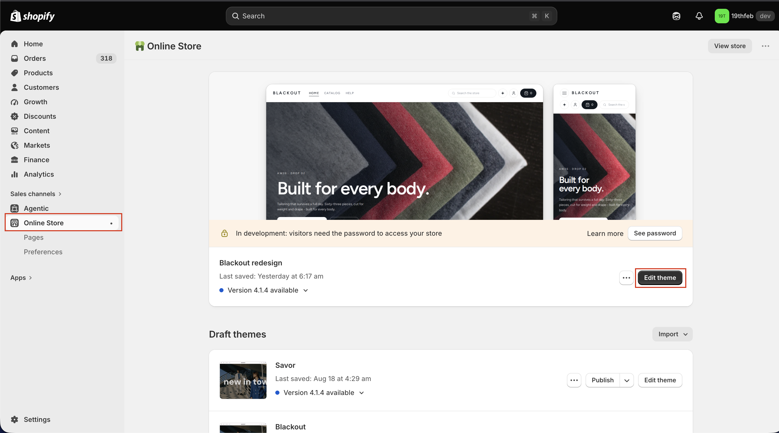
Task: Open Pages under Online Store
Action: (34, 237)
